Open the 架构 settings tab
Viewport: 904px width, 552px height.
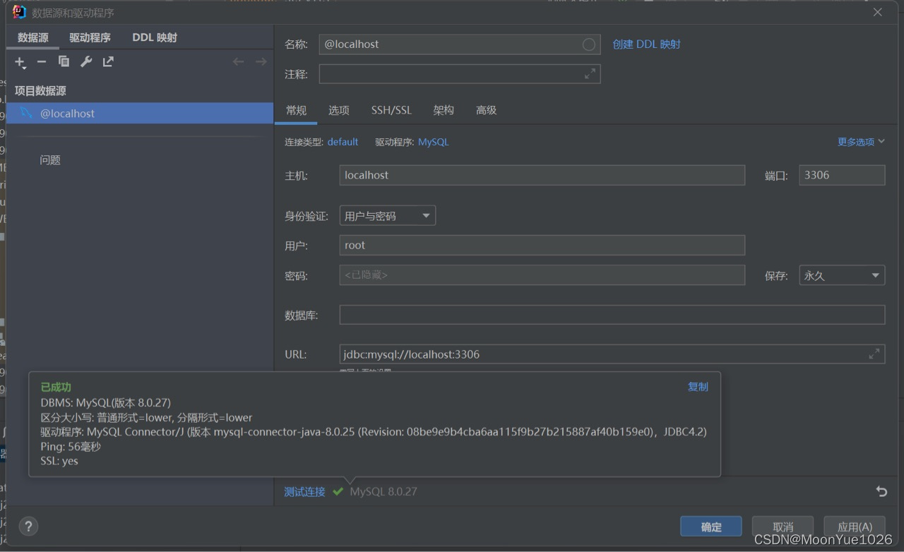pos(444,111)
